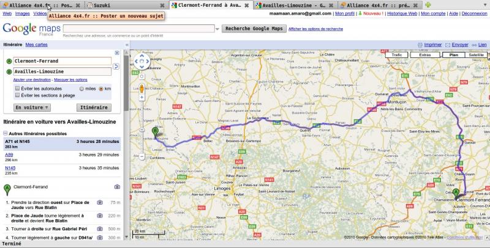Collapse Autres itinéraires possibles section

[x=6, y=133]
